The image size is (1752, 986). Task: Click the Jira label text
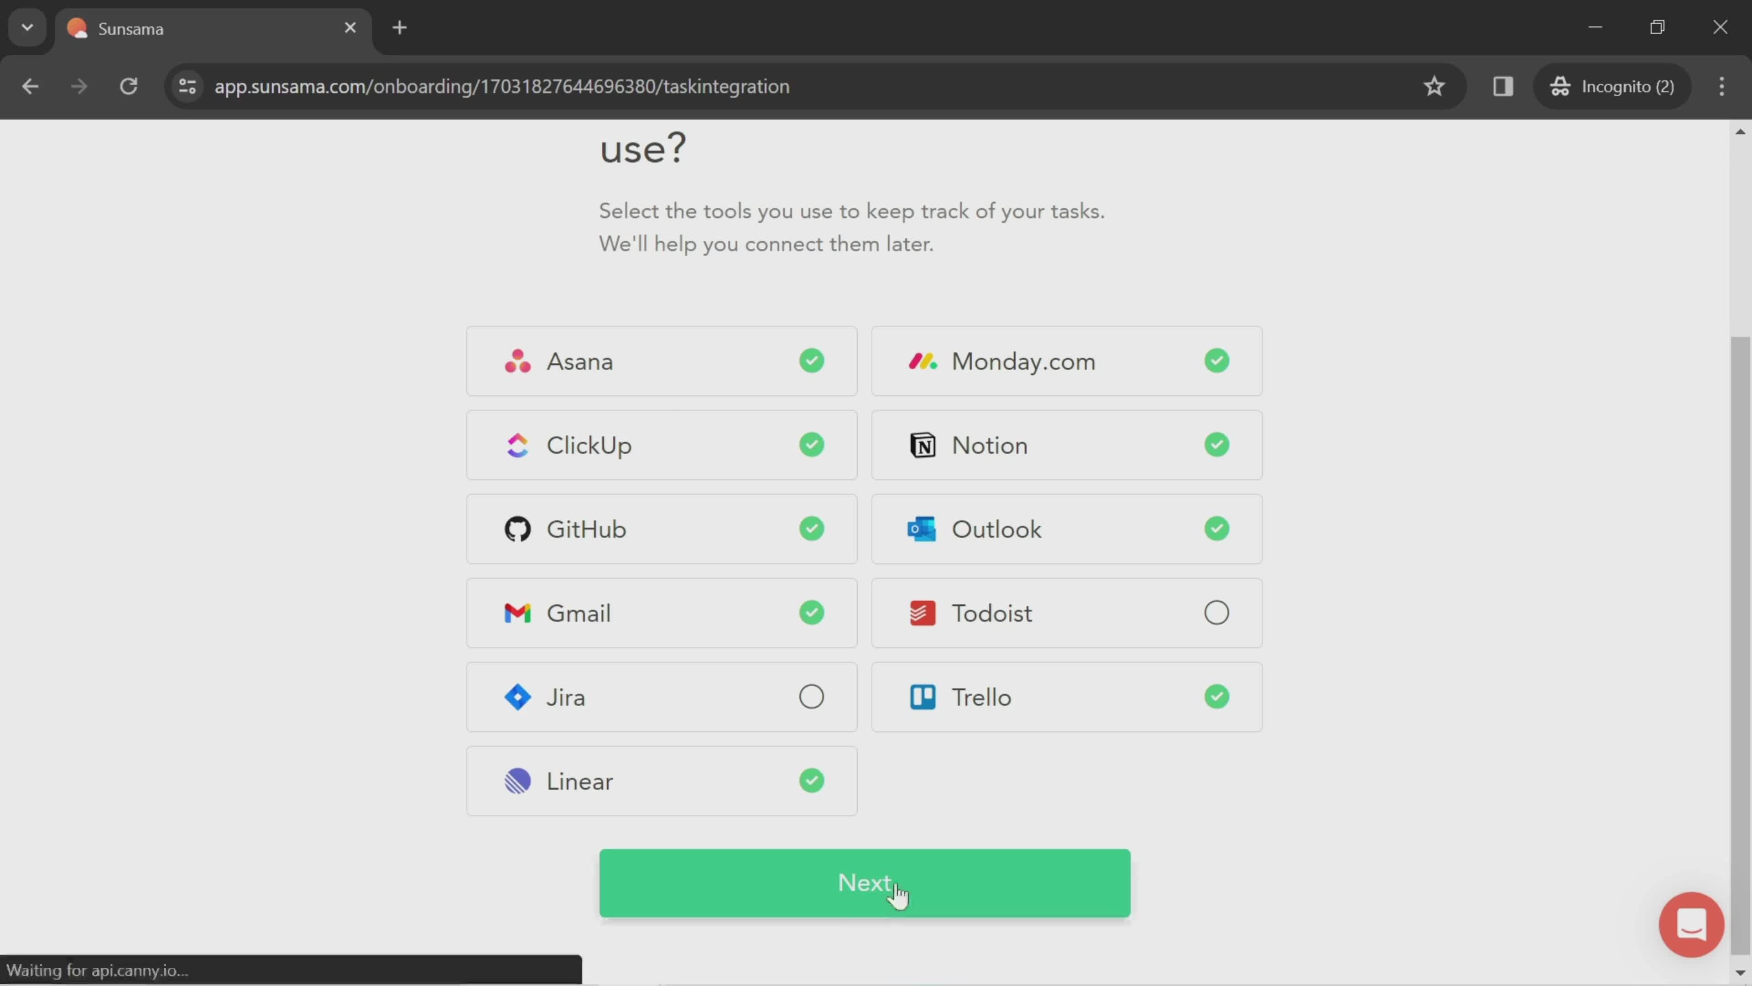(566, 698)
